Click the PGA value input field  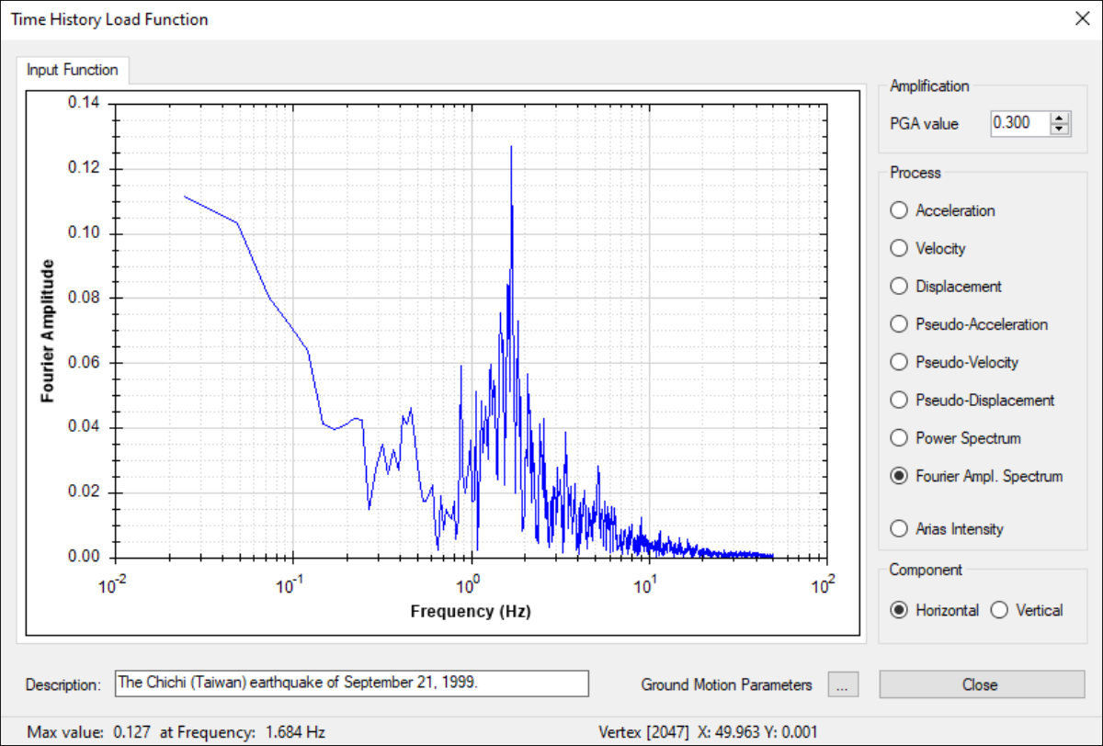[1020, 123]
